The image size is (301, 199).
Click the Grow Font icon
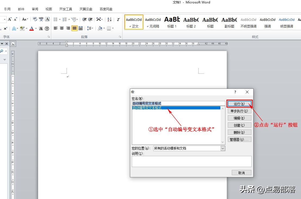[x=10, y=19]
